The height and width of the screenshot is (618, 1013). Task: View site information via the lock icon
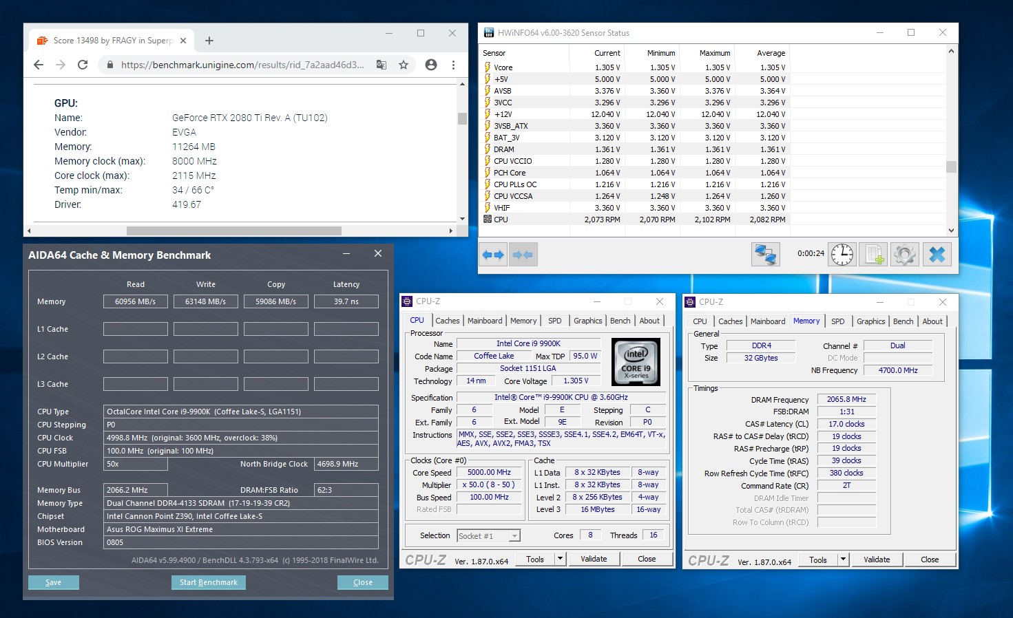point(109,65)
